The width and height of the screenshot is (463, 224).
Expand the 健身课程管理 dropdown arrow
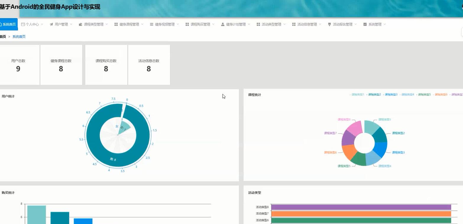coord(142,24)
